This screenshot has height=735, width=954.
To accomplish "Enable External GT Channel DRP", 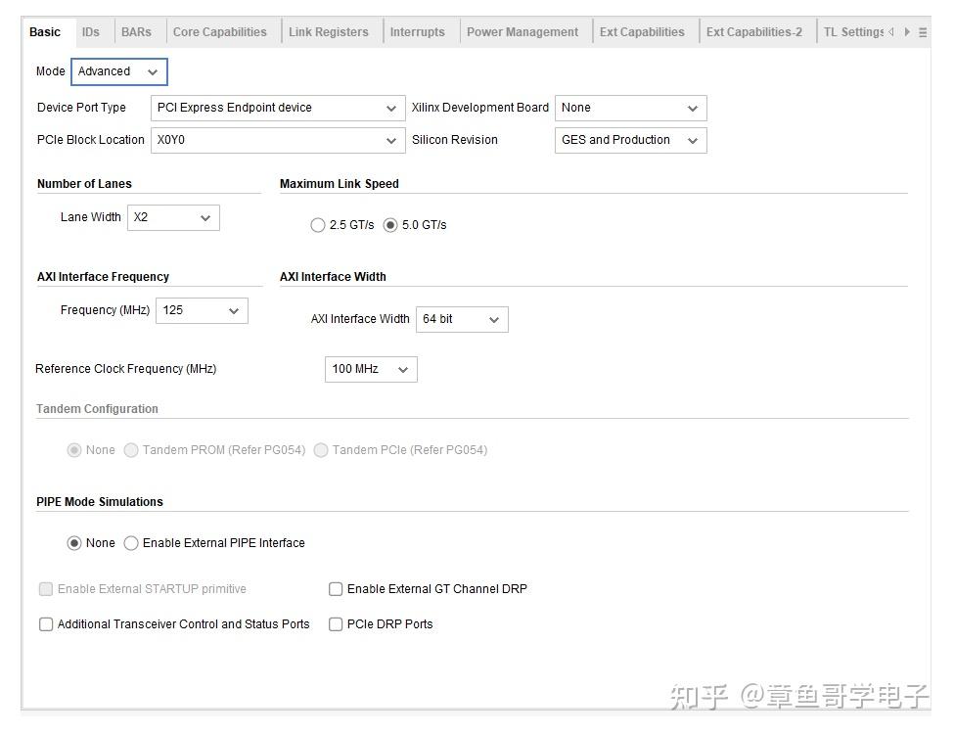I will (336, 589).
